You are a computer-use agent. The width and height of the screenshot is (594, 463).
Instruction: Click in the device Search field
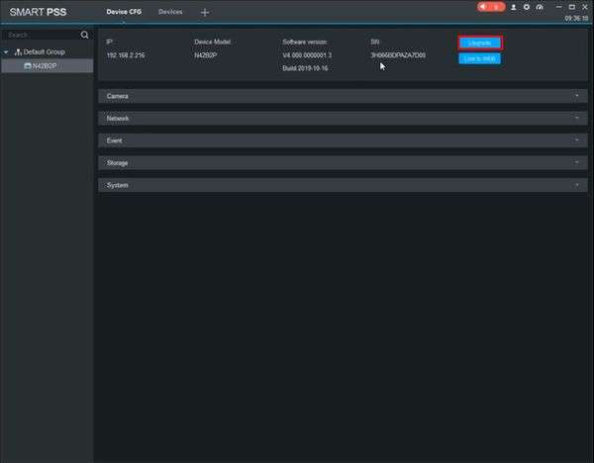40,35
